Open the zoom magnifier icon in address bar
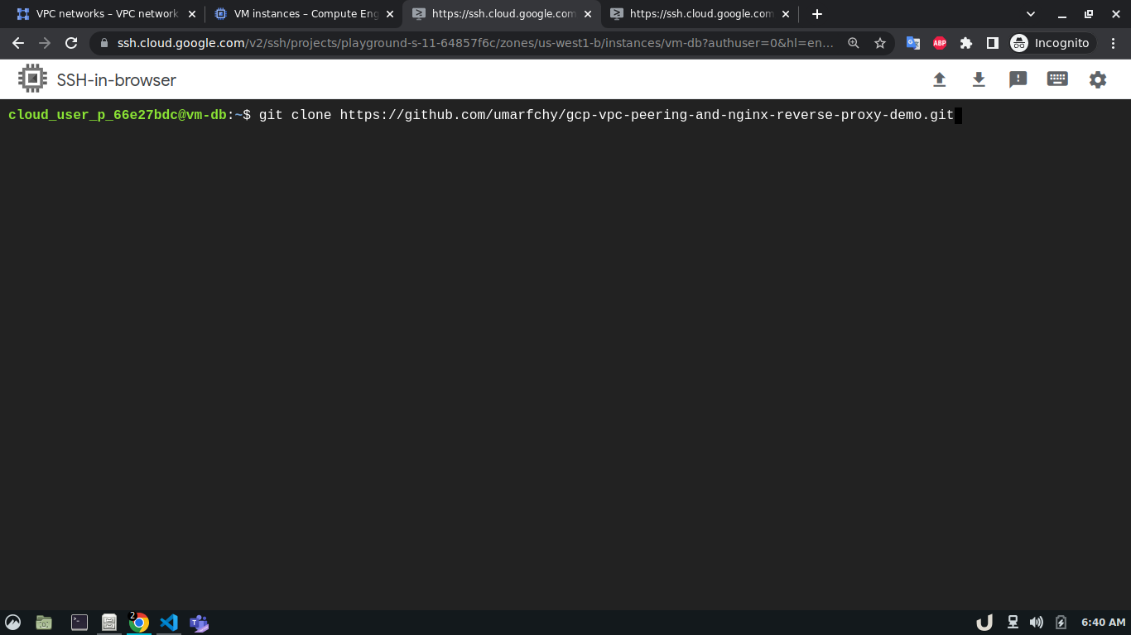This screenshot has width=1131, height=635. point(854,43)
